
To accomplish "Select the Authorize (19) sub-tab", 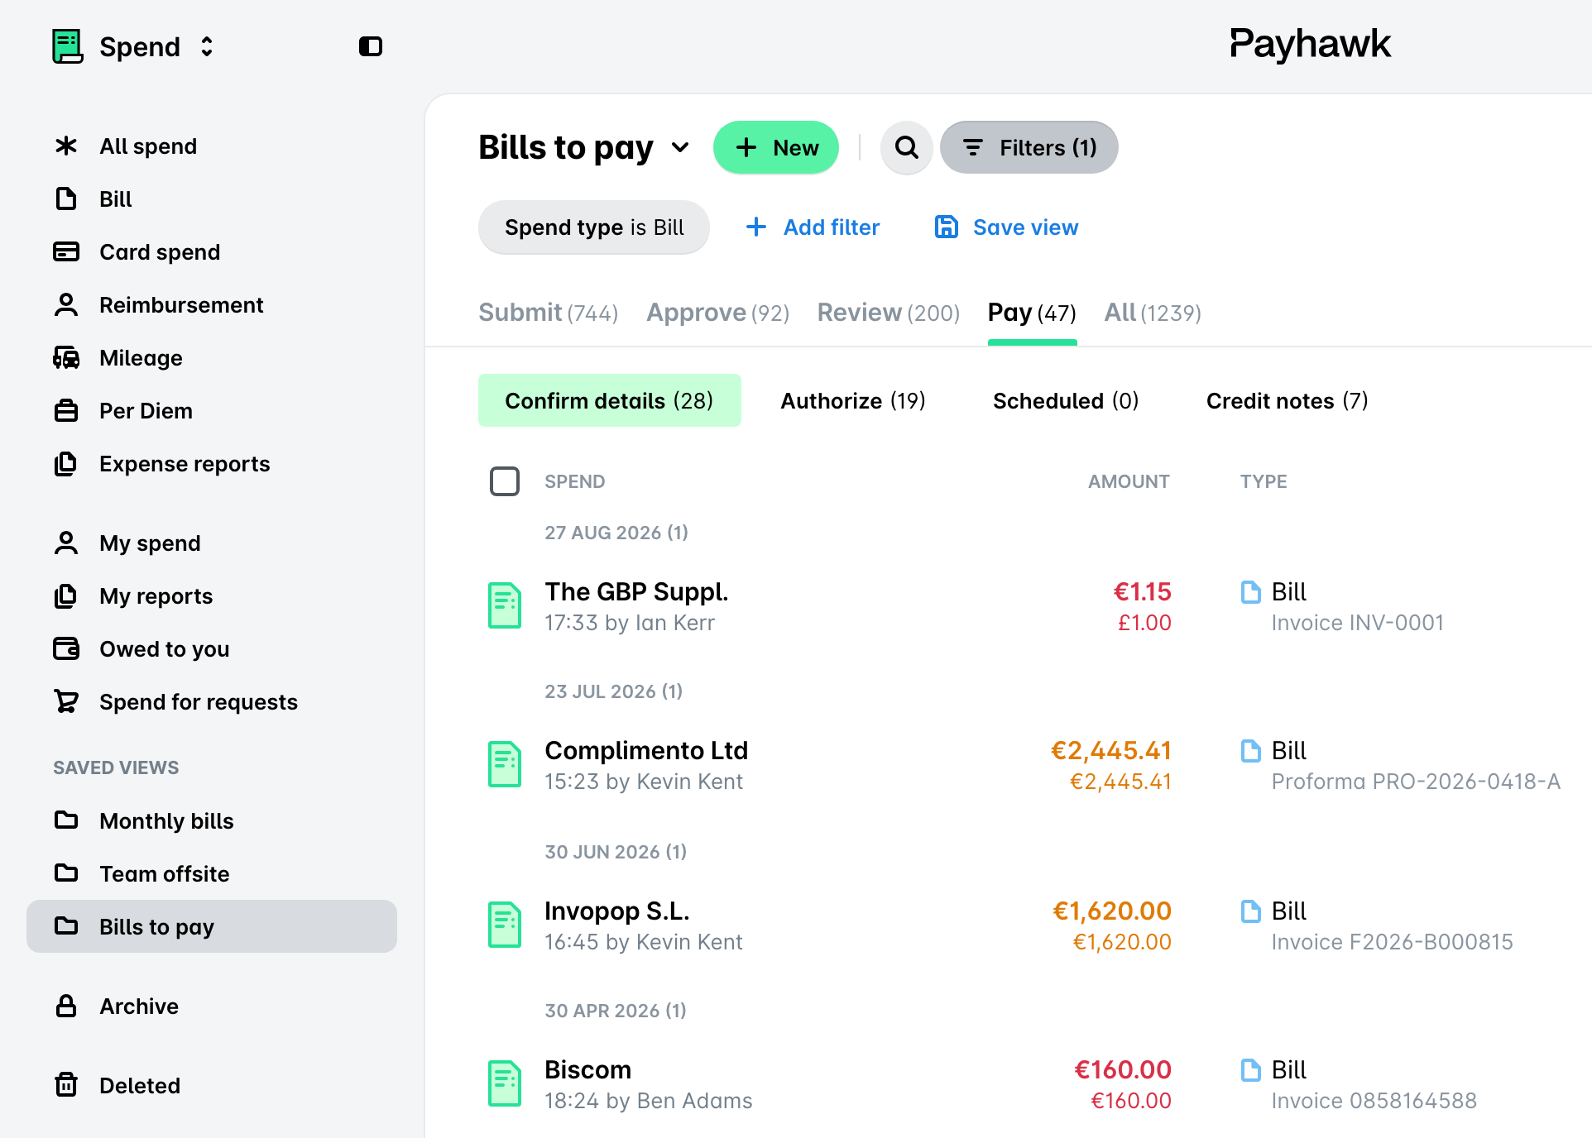I will tap(853, 401).
